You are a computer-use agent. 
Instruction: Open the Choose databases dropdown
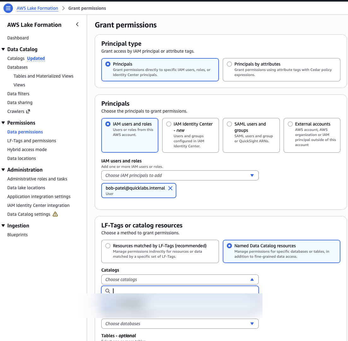tap(180, 324)
